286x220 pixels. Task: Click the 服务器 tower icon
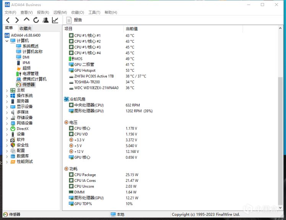pyautogui.click(x=13, y=101)
